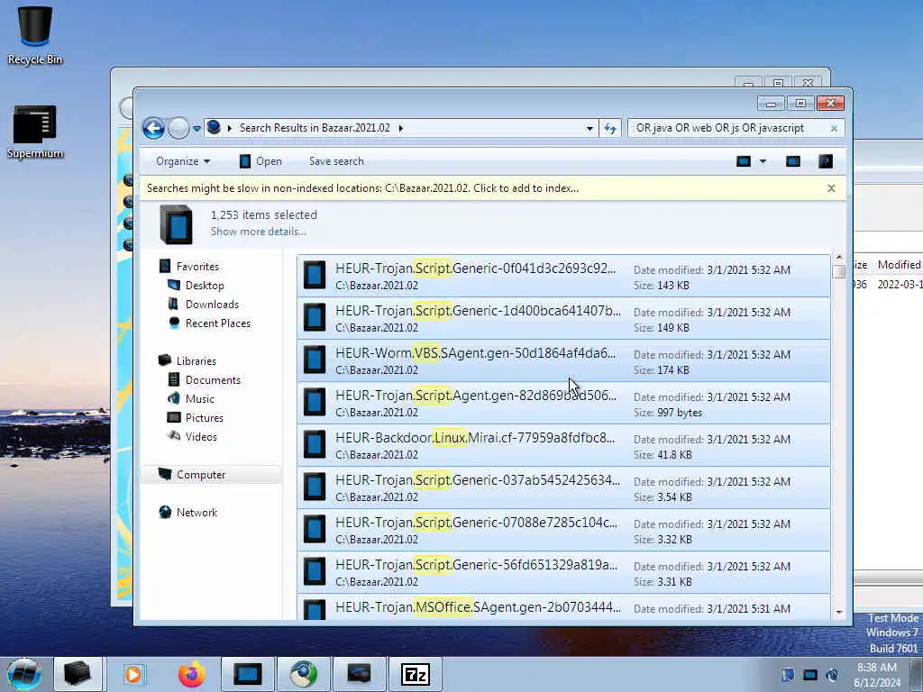Image resolution: width=923 pixels, height=692 pixels.
Task: Select file HEUR-Backdoor.Linux.Mirai.cf-77959a8fdfbc8
Action: point(563,445)
